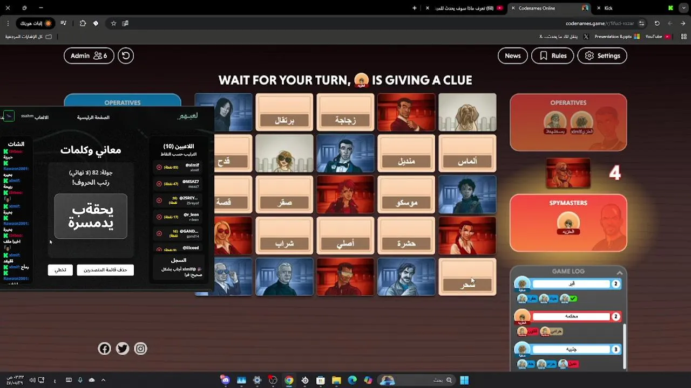Open الصفحة الرئيسية in overlay nav
Viewport: 691px width, 388px height.
point(93,117)
